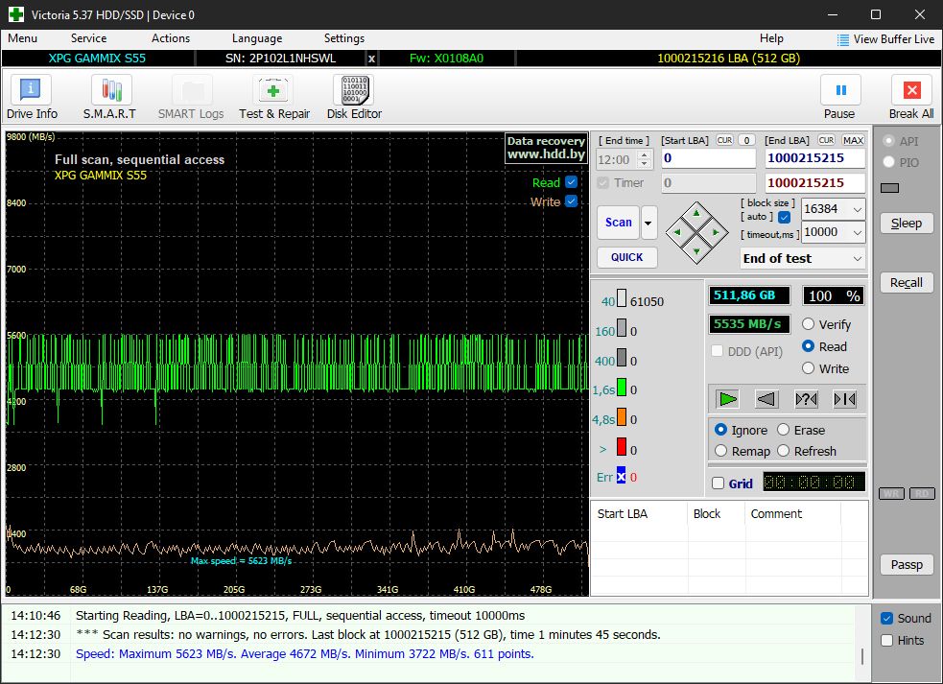Click the right arrow on the navigation diamond
Image resolution: width=943 pixels, height=684 pixels.
pos(716,232)
